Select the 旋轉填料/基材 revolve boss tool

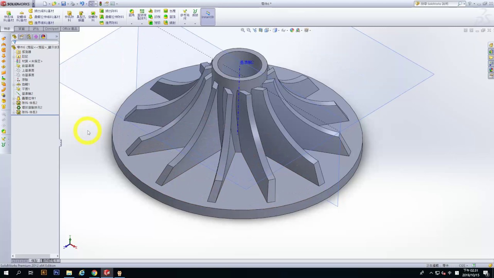pos(21,17)
